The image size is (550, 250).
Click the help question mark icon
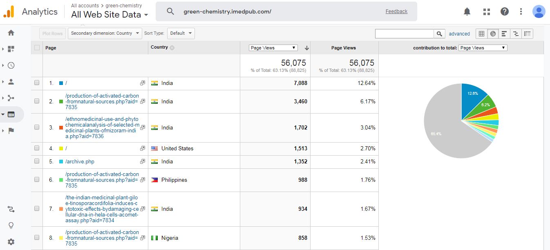tap(505, 11)
